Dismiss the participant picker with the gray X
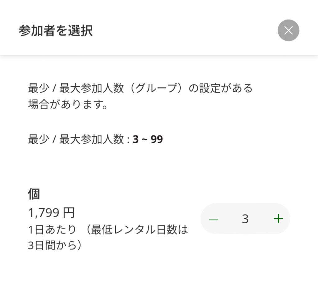The width and height of the screenshot is (318, 293). pyautogui.click(x=288, y=30)
